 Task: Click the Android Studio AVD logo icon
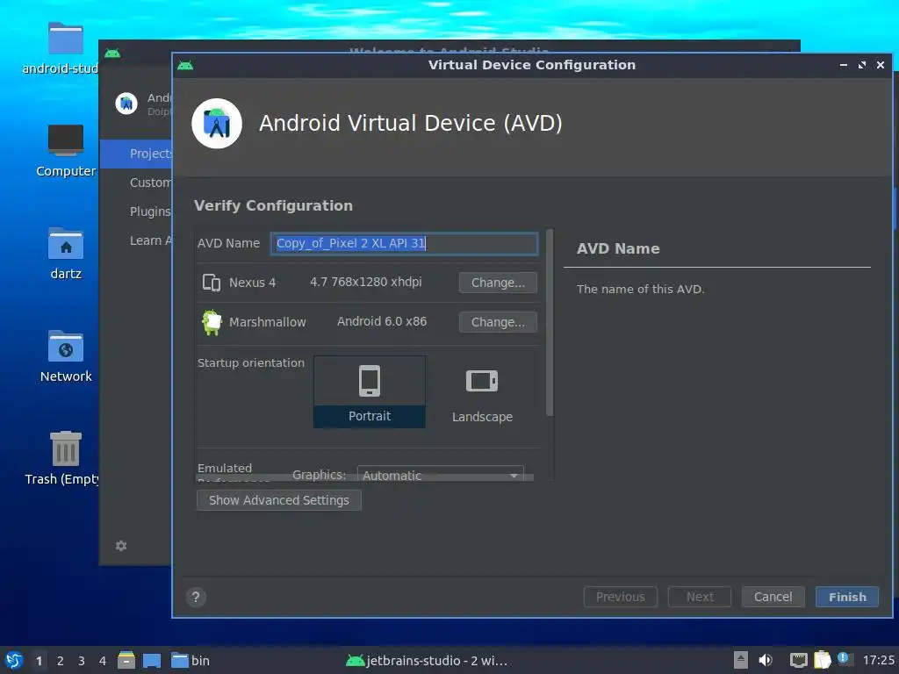coord(217,123)
